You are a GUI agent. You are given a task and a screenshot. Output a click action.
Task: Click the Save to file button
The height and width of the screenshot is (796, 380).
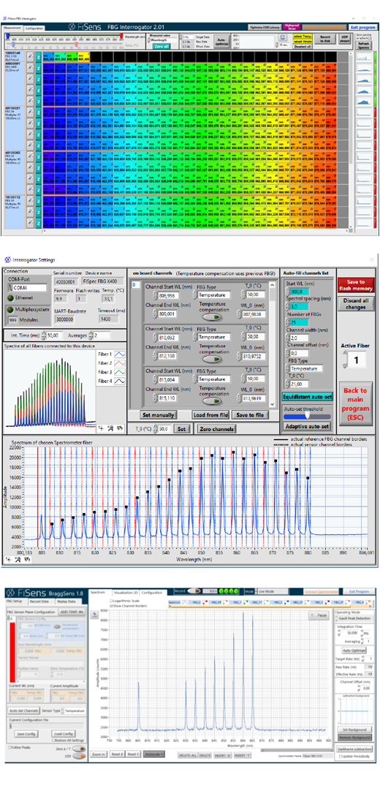point(250,414)
